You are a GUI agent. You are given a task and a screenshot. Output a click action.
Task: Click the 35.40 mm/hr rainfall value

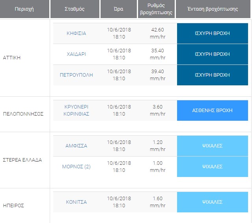[x=157, y=54]
